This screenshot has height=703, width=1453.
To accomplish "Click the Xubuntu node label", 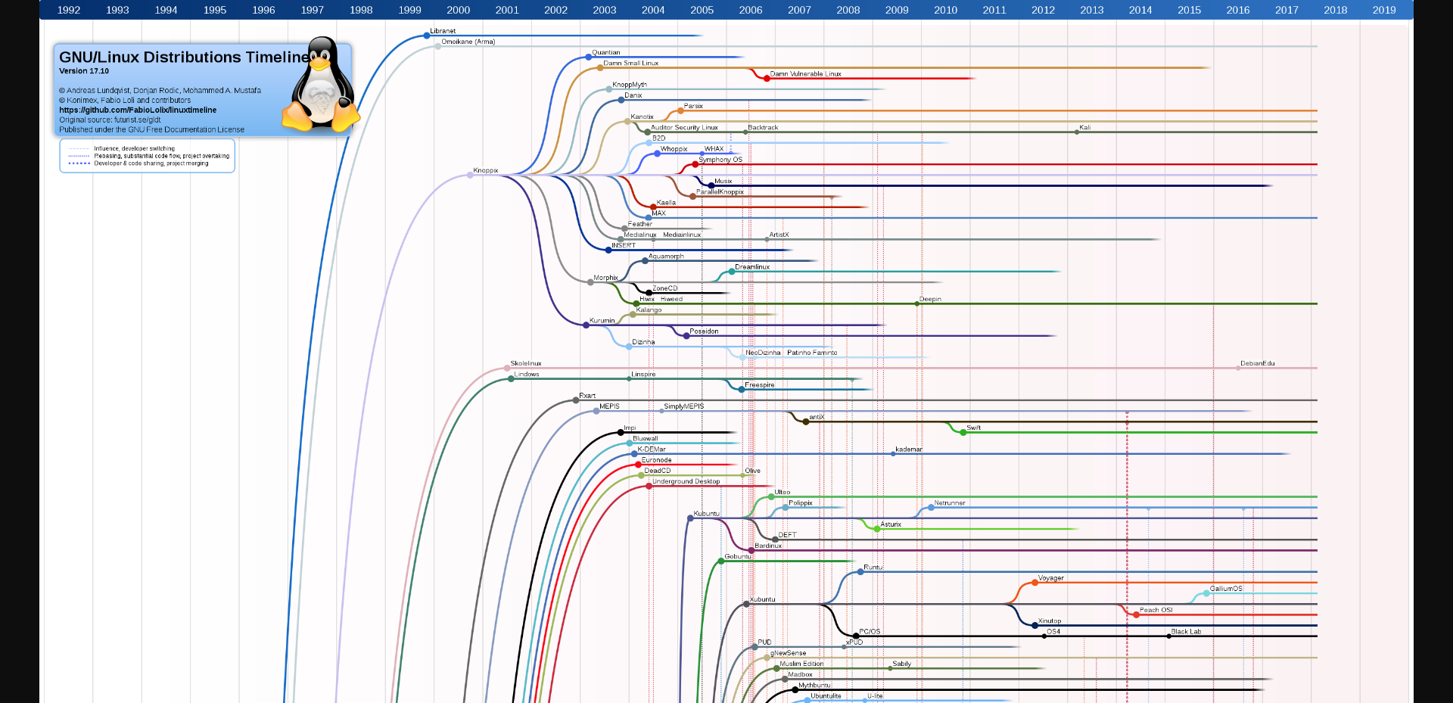I will coord(763,599).
